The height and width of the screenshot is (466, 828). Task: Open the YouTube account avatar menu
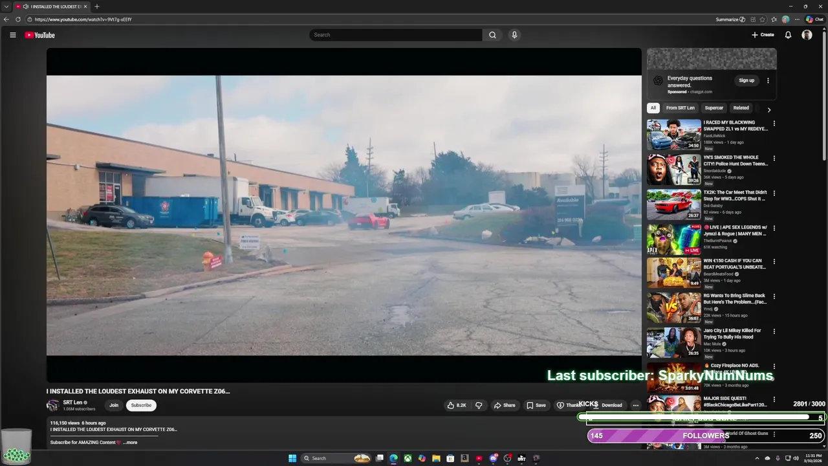807,35
